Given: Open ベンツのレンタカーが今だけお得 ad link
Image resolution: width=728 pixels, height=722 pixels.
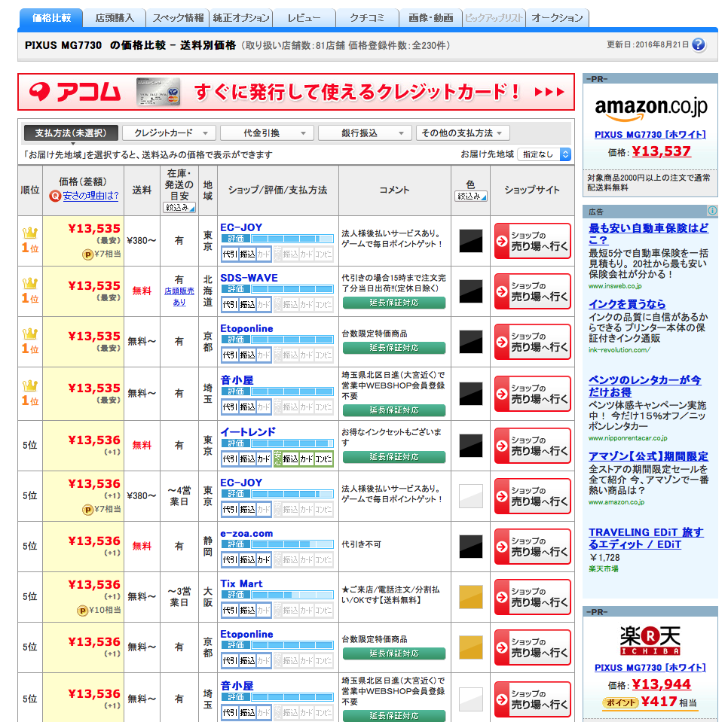Looking at the screenshot, I should coord(645,386).
